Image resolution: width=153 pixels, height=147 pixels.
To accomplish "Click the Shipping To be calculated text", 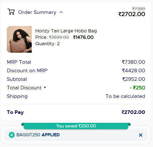I will click(125, 96).
